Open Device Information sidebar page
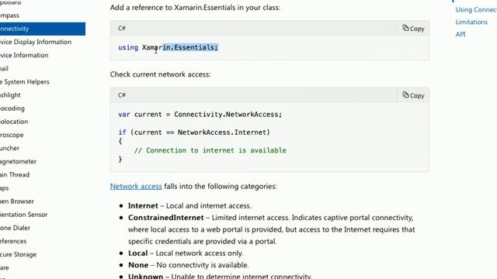The width and height of the screenshot is (497, 279). point(24,55)
